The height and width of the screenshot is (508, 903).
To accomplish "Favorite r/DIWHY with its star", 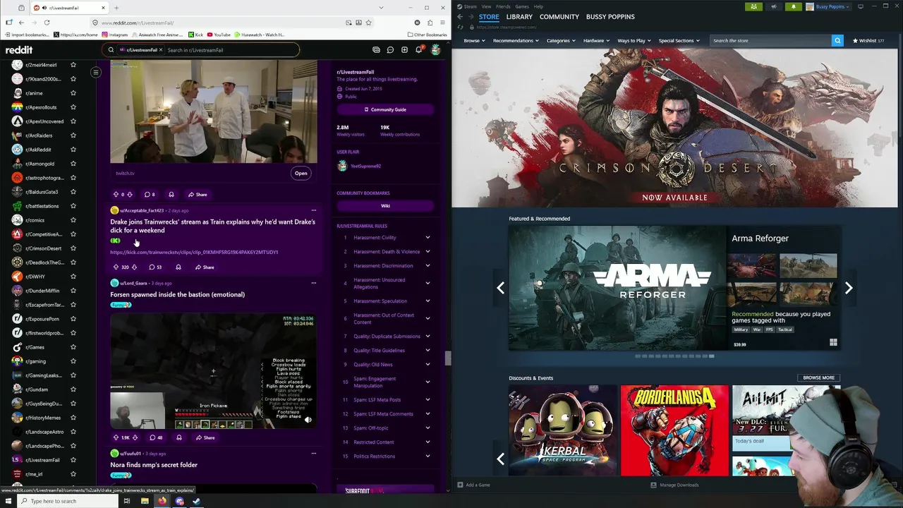I will [x=73, y=277].
